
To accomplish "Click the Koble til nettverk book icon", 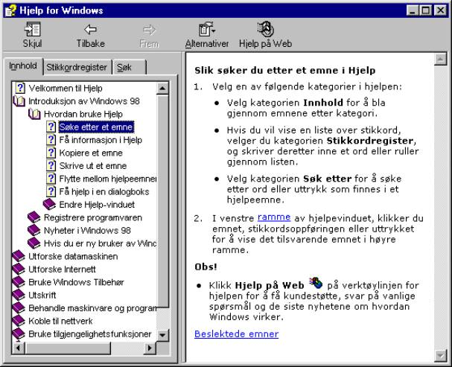I will 19,321.
